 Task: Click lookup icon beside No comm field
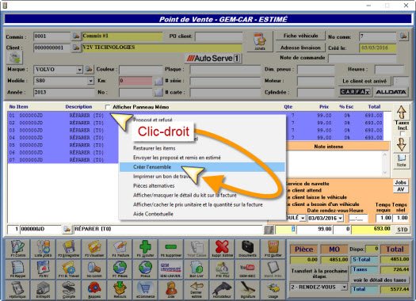403,36
